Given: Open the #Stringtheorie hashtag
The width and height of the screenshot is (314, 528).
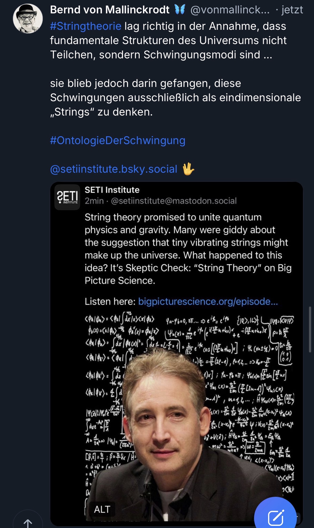Looking at the screenshot, I should [x=86, y=26].
